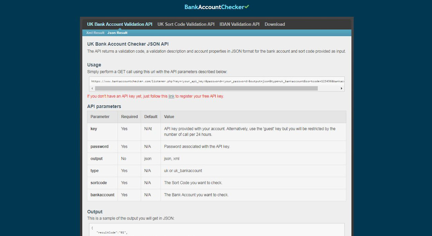Select the 'password' parameter name cell
This screenshot has height=236, width=432.
click(x=103, y=147)
